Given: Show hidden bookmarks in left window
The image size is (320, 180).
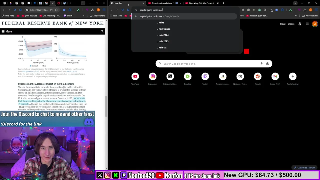Looking at the screenshot, I should coord(83,16).
